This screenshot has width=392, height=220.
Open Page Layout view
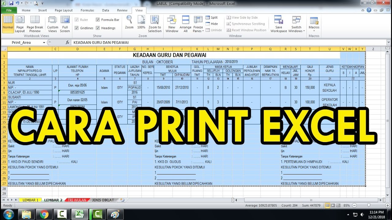coord(20,24)
